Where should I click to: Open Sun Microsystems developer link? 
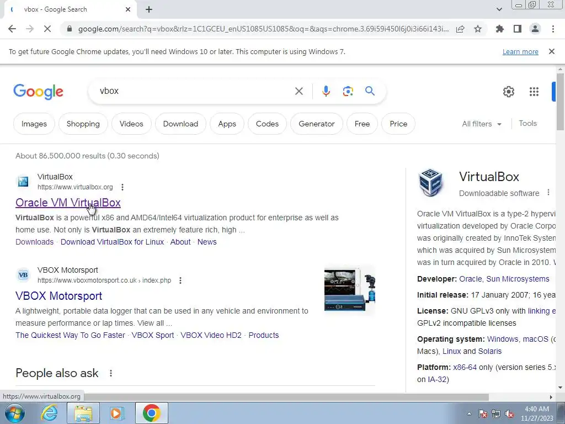(518, 279)
